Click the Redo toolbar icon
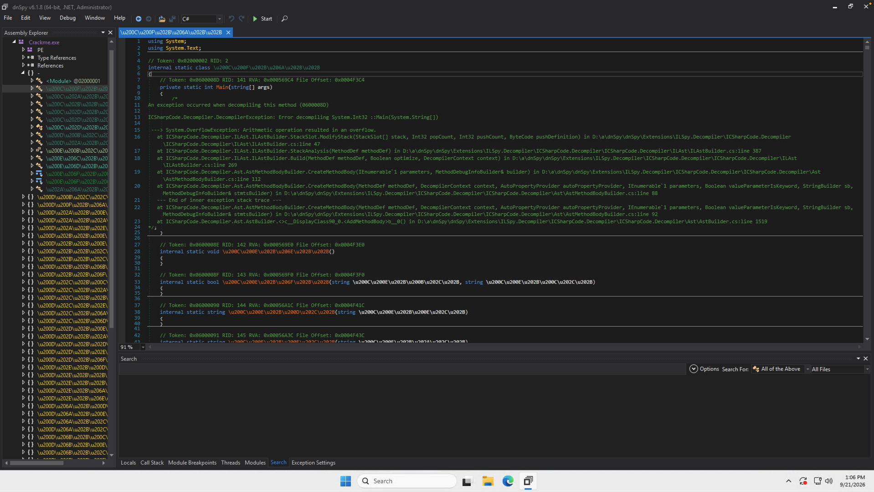Screen dimensions: 874x492 [242, 19]
